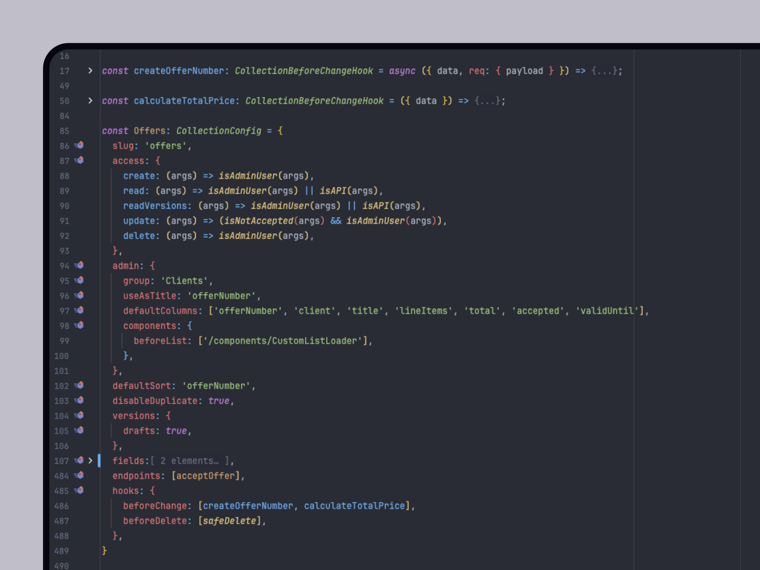
Task: Click 'acceptOffer' in endpoints array
Action: pos(206,476)
